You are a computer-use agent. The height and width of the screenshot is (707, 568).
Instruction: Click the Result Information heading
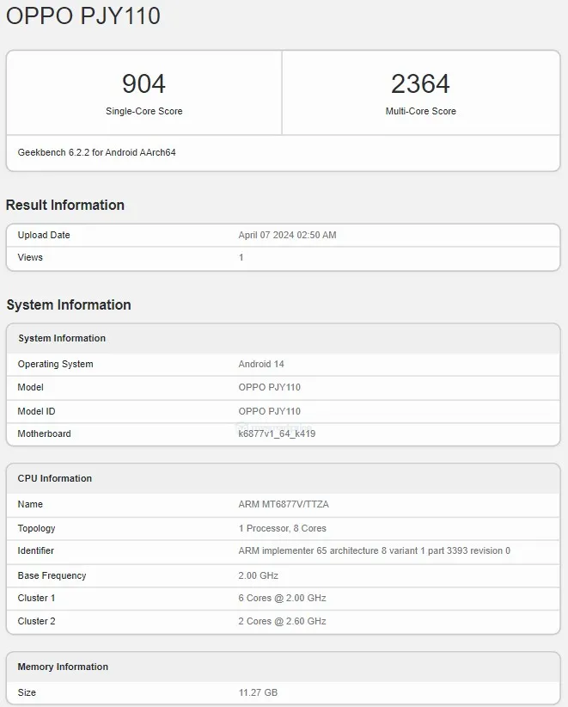click(64, 206)
